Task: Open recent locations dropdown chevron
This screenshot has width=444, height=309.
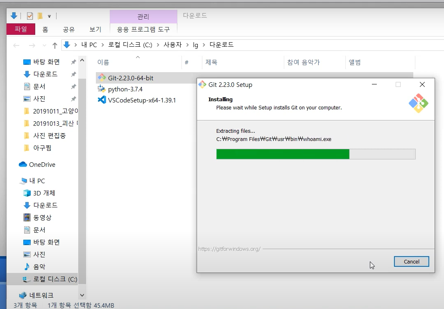Action: (x=44, y=45)
